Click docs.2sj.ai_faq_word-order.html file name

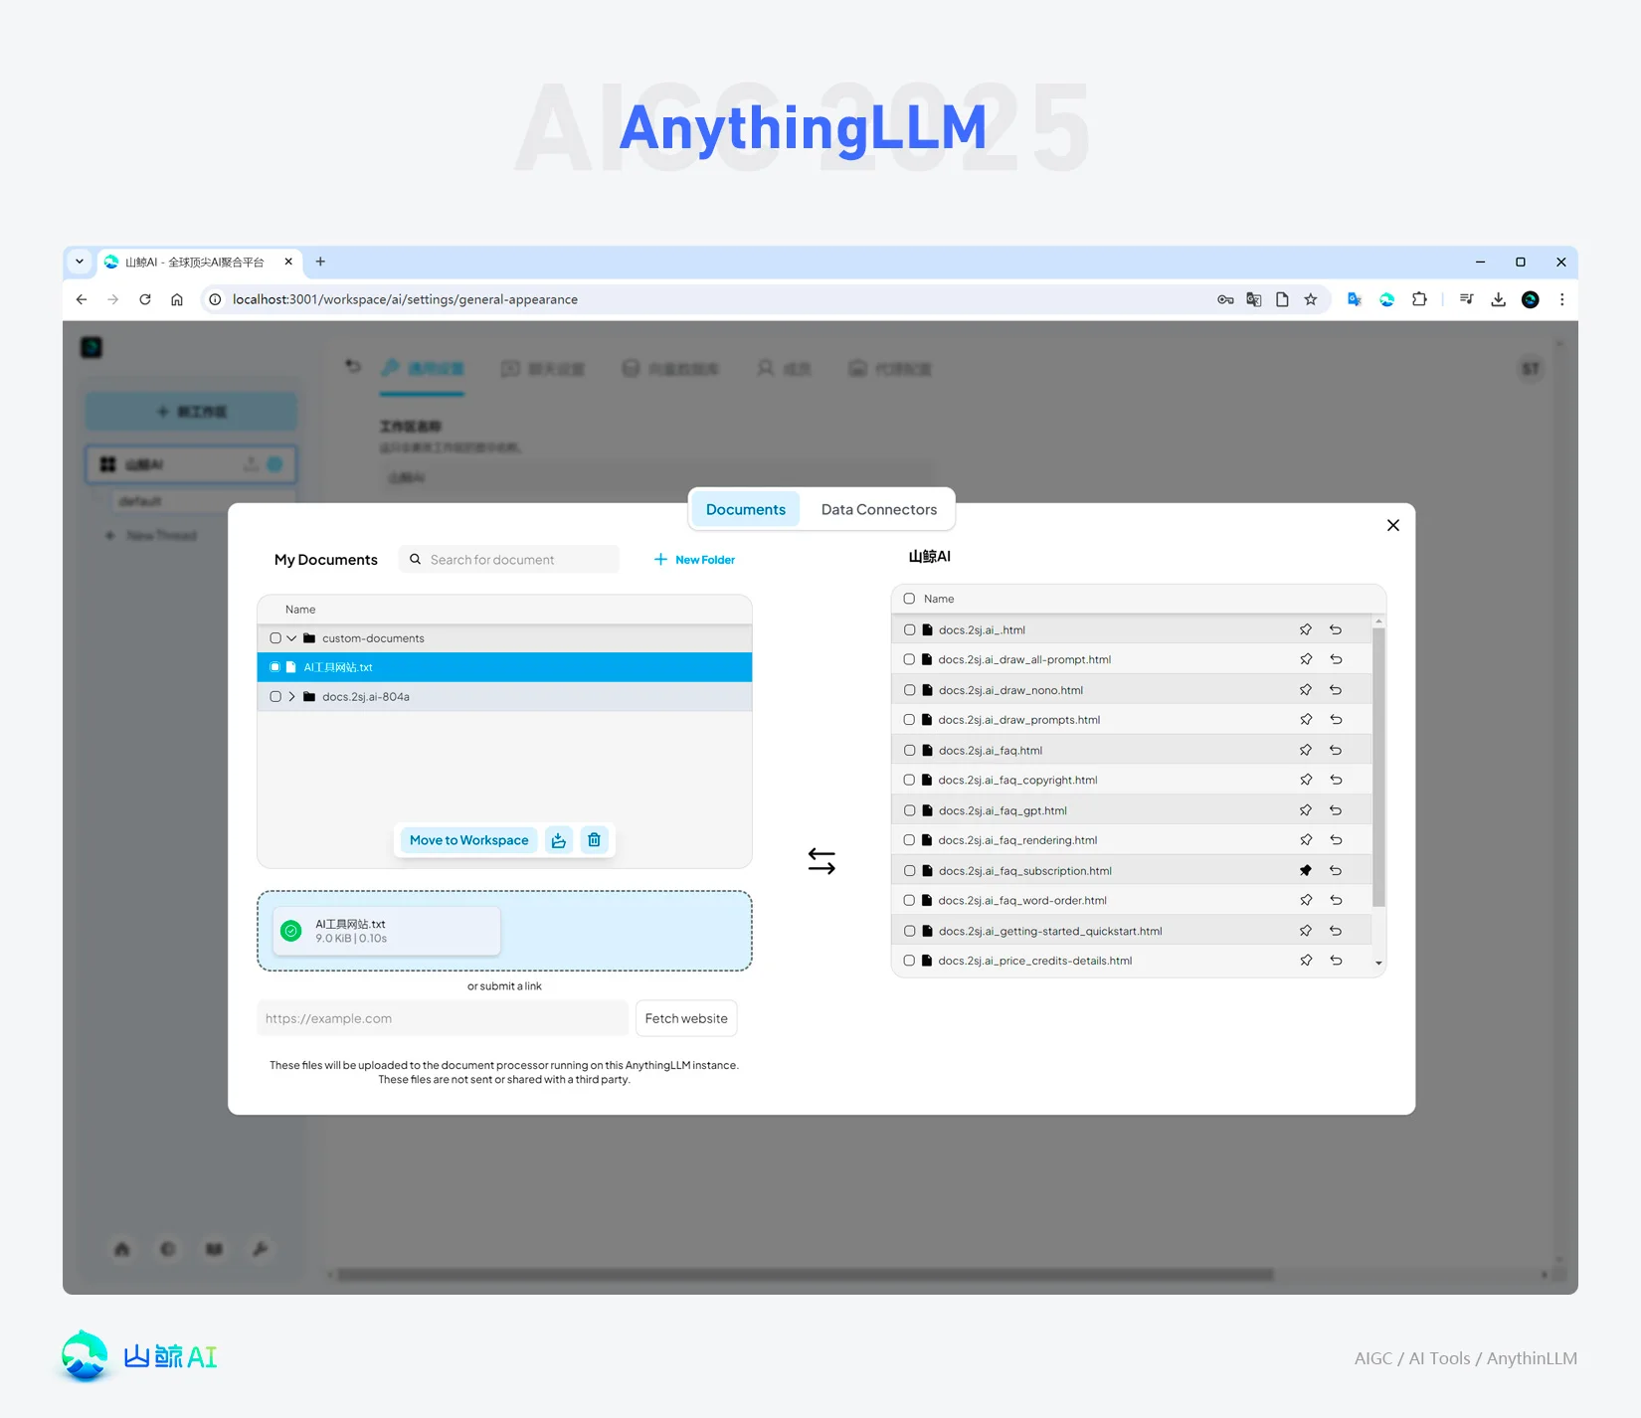click(1022, 900)
